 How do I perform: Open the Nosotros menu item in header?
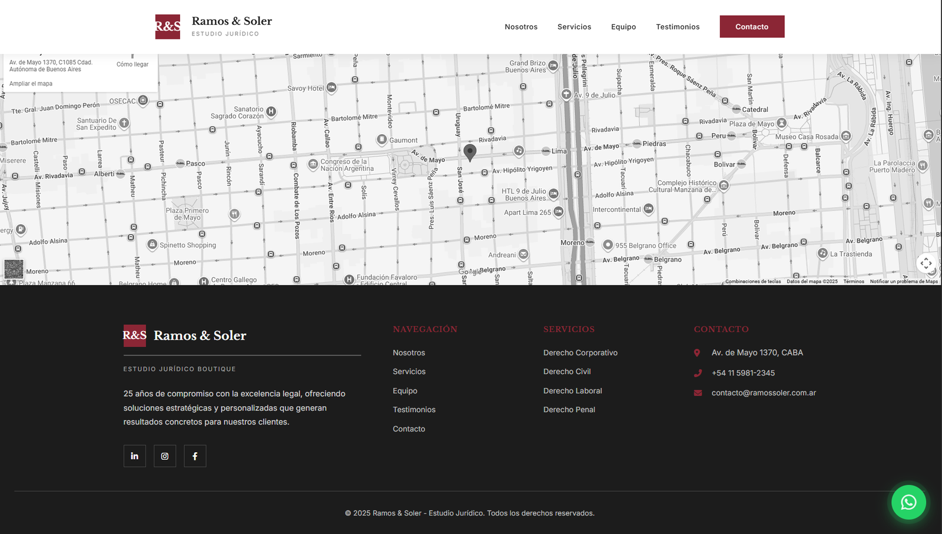coord(521,27)
